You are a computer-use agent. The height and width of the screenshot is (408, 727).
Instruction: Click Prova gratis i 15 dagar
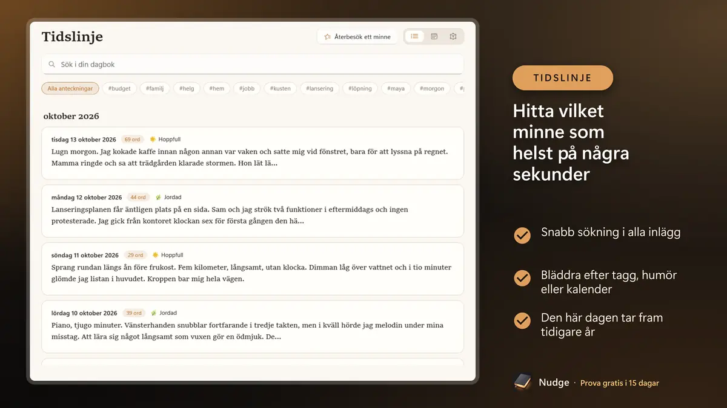(x=620, y=383)
